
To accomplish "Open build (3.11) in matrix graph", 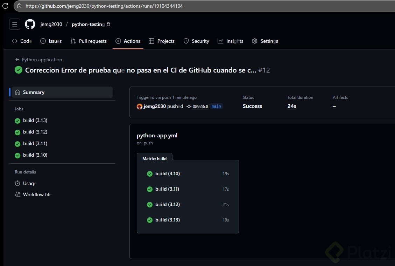I will (188, 189).
